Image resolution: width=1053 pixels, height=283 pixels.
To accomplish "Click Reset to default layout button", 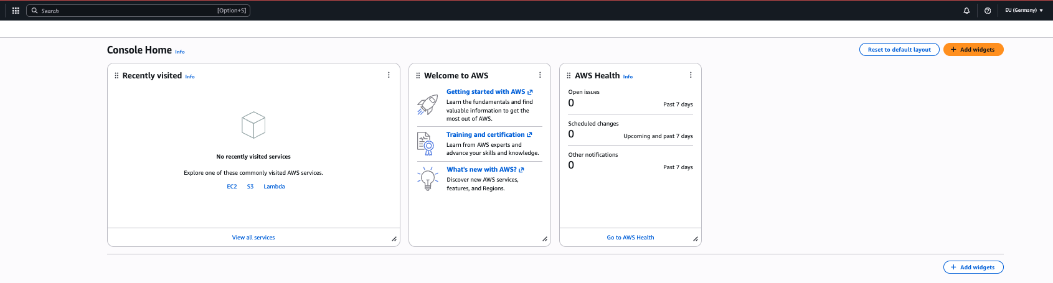I will point(899,50).
